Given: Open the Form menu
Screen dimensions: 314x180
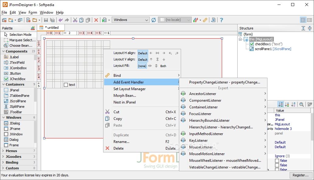Looking at the screenshot, I should 33,12.
